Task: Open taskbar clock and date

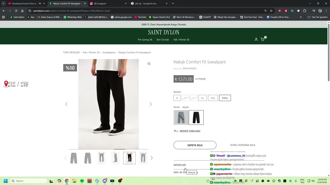Action: coord(322,181)
